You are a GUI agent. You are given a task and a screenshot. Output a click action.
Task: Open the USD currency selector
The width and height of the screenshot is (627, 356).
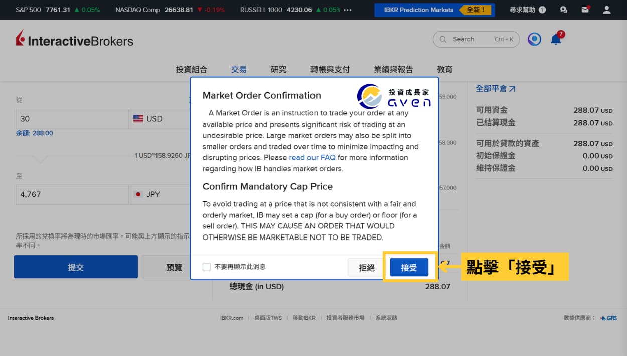[160, 119]
